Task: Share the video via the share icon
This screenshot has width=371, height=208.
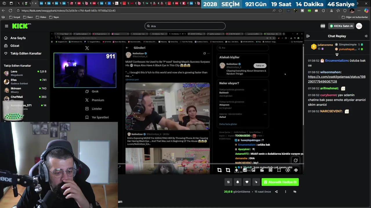Action: 276,192
